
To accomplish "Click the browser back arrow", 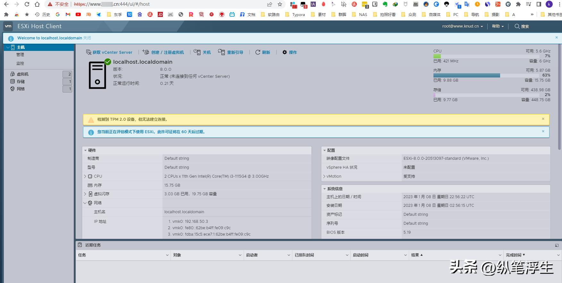I will tap(6, 4).
